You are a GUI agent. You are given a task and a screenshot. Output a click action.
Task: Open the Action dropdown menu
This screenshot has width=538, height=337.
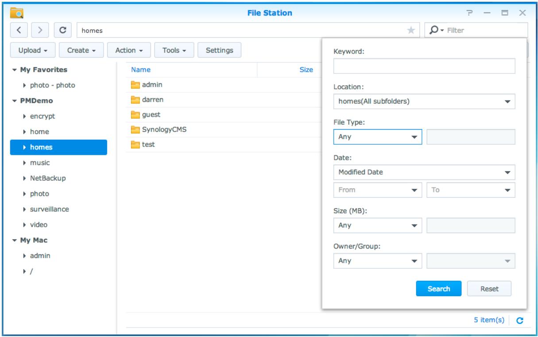tap(128, 50)
